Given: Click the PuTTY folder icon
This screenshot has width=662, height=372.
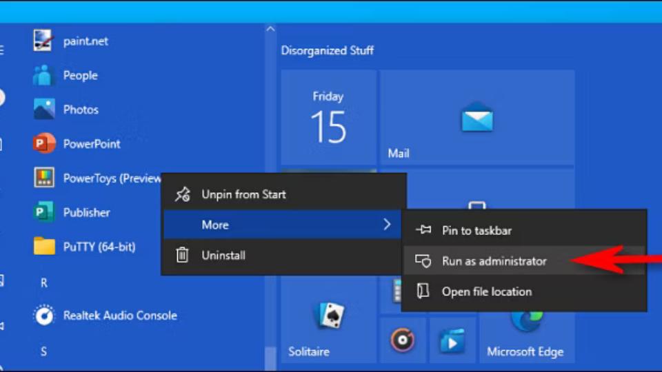Looking at the screenshot, I should [44, 246].
